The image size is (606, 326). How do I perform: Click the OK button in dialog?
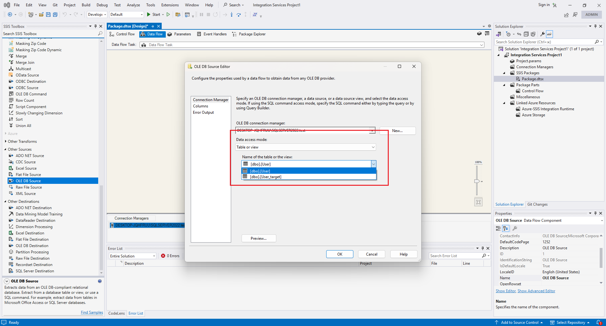pyautogui.click(x=340, y=254)
